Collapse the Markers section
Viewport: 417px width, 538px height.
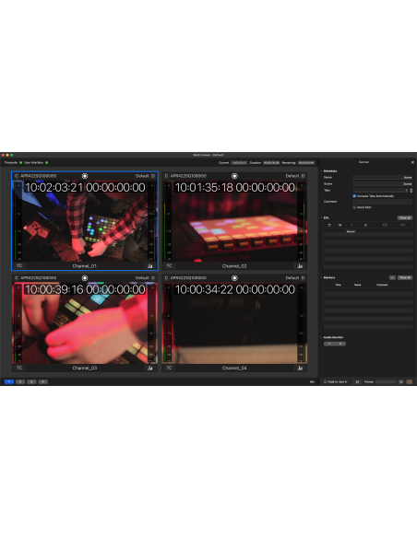(321, 277)
